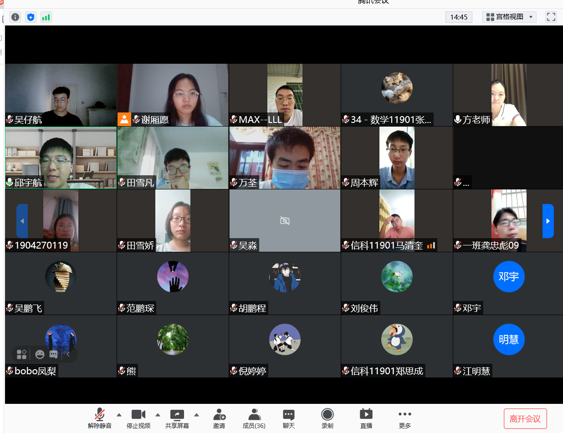The width and height of the screenshot is (563, 433).
Task: Toggle 解除静音 microphone unmute
Action: point(100,418)
